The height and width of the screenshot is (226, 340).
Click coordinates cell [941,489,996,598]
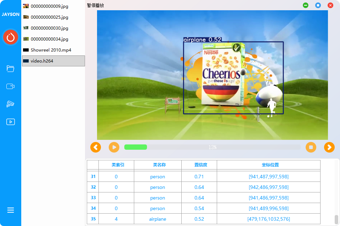point(269,208)
